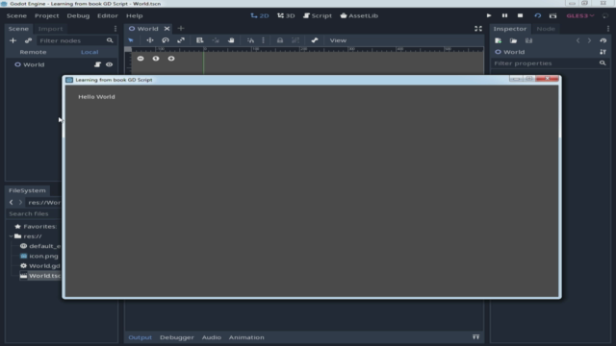Open the Debugger bottom panel
616x346 pixels.
click(177, 337)
